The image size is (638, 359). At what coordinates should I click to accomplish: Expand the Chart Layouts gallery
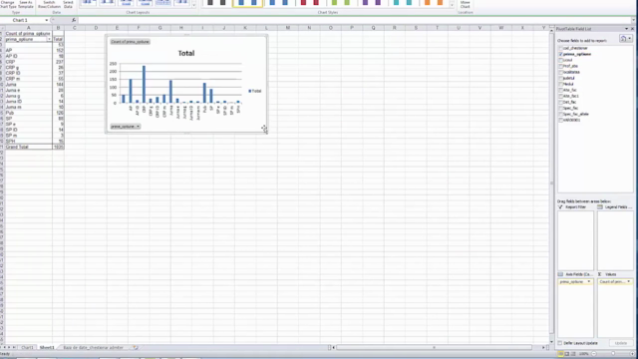[x=193, y=5]
